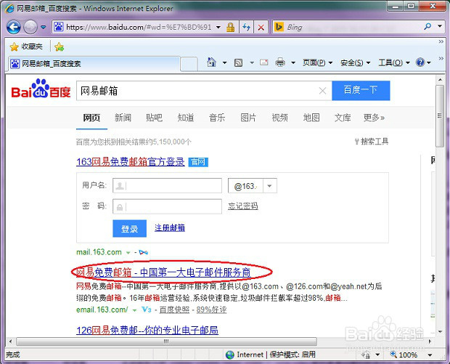Click the Home house icon
The width and height of the screenshot is (450, 364).
coord(211,62)
